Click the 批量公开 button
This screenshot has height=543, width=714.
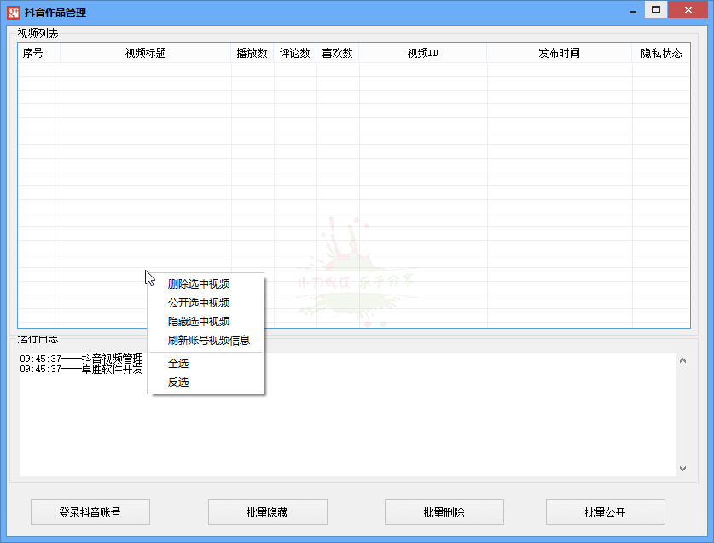tap(605, 512)
